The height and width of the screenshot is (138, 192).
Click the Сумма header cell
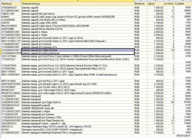pos(183,4)
